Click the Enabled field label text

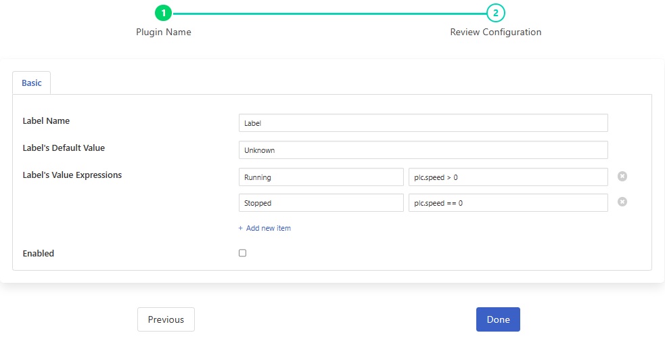39,253
